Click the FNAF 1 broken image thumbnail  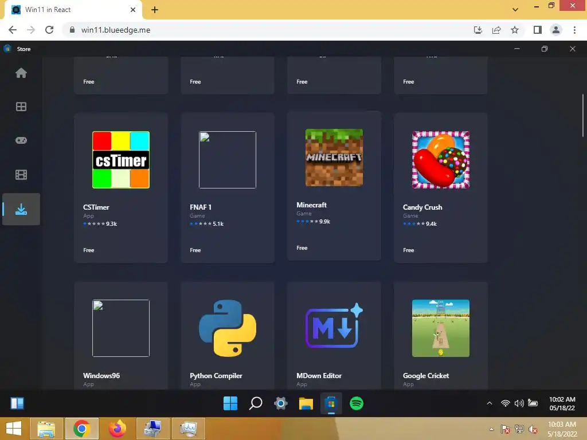click(x=228, y=160)
